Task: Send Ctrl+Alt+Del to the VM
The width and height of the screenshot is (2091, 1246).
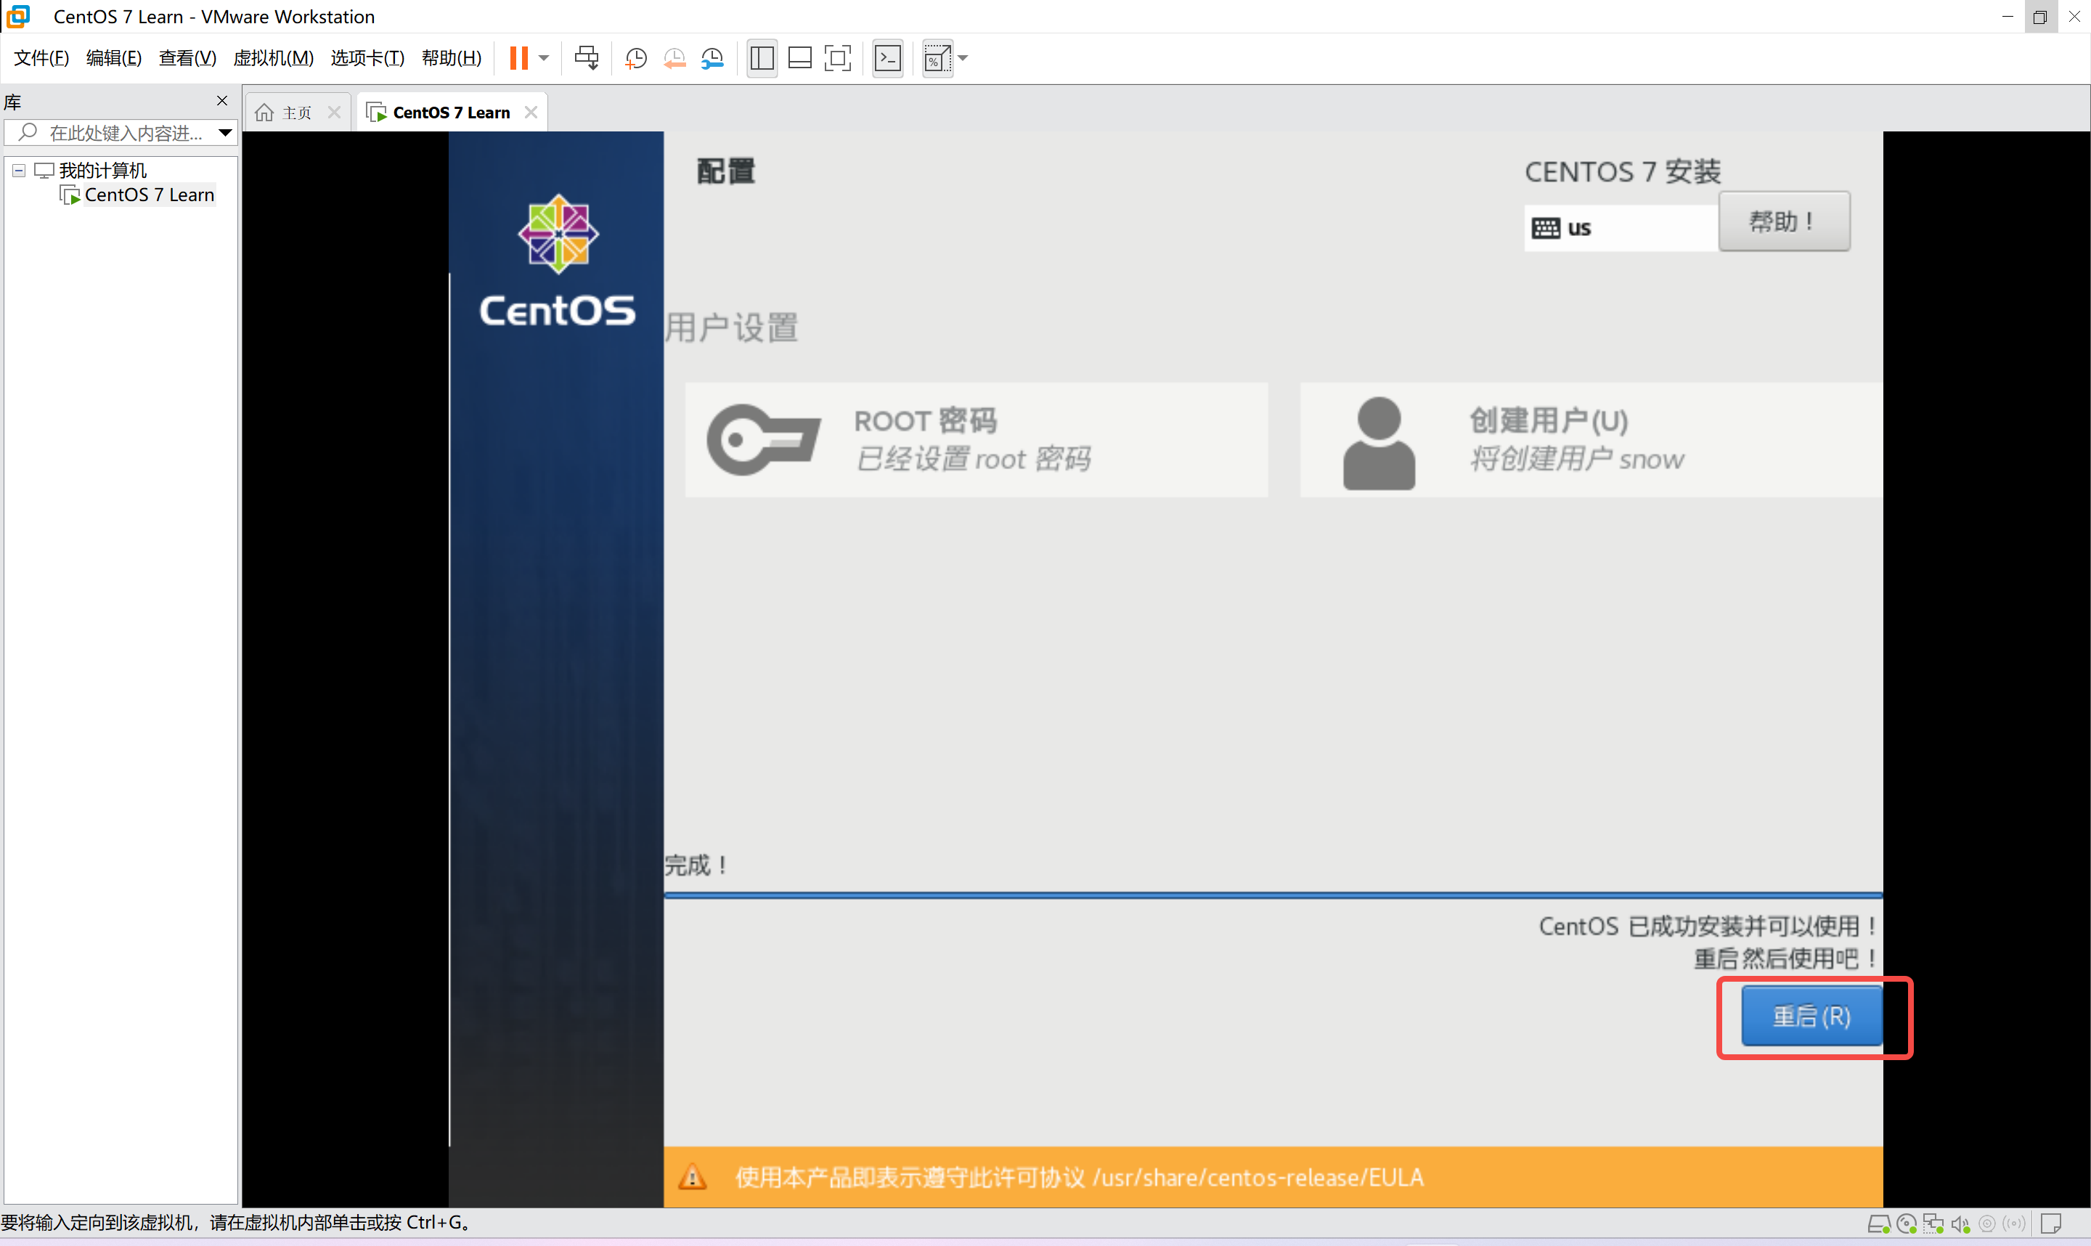Action: (587, 58)
